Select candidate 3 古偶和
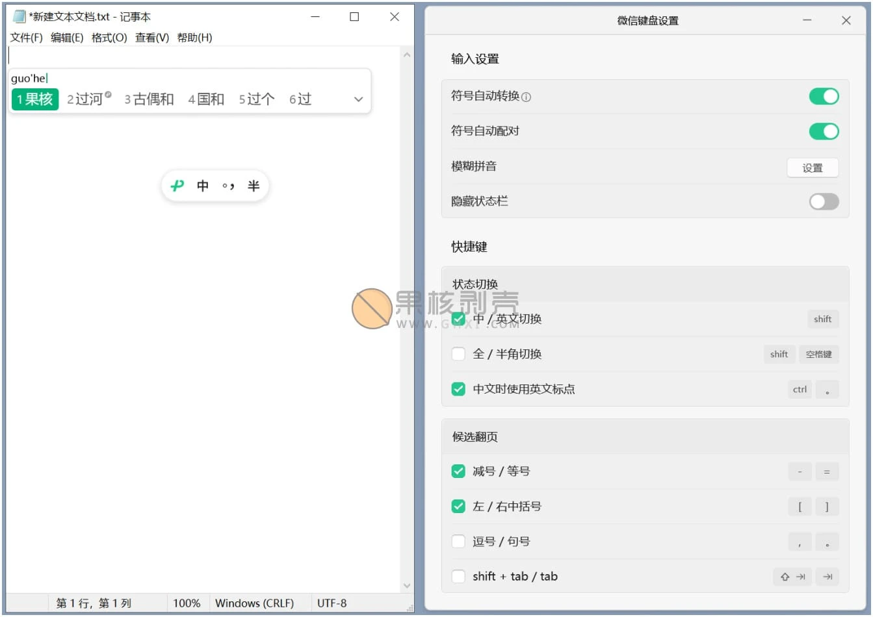873x617 pixels. (x=150, y=99)
